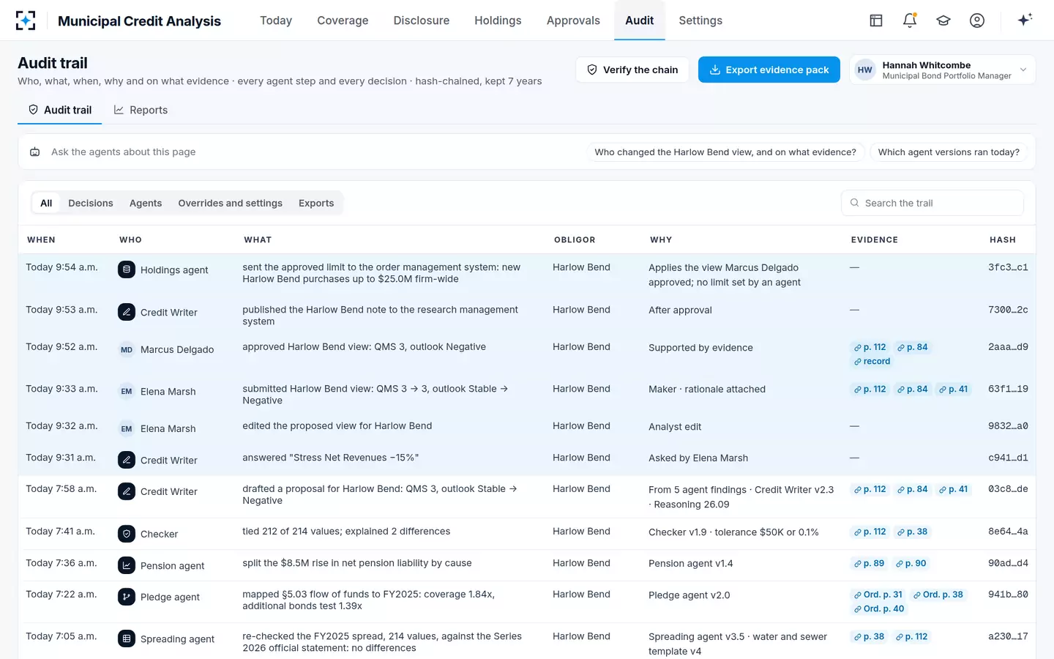
Task: Click the Checker agent icon
Action: pos(127,534)
